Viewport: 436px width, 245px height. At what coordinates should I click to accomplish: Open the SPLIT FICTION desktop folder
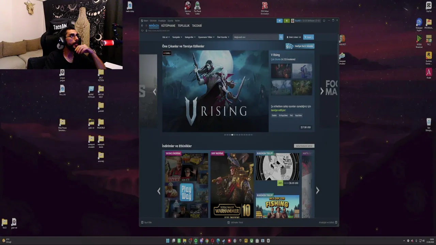pos(101,75)
